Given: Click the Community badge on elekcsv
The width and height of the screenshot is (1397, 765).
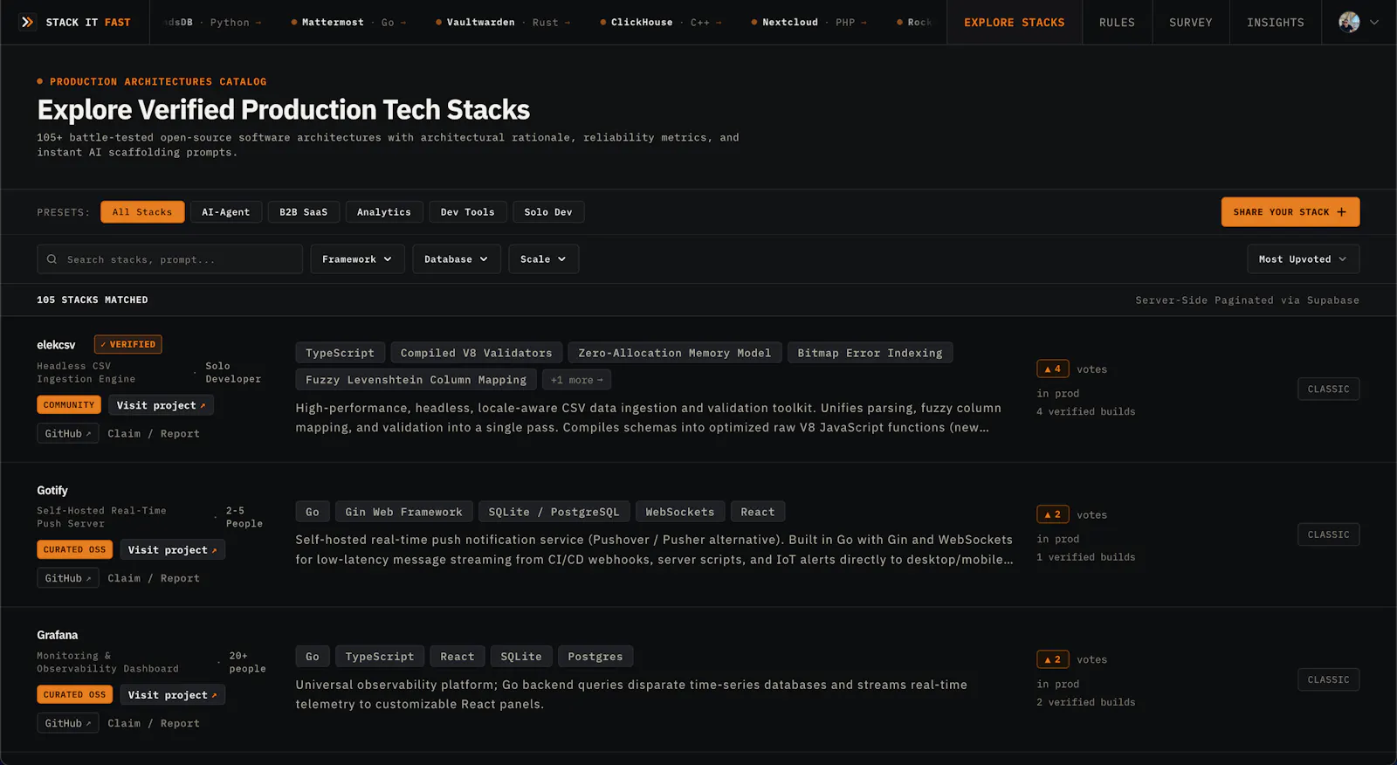Looking at the screenshot, I should (69, 405).
